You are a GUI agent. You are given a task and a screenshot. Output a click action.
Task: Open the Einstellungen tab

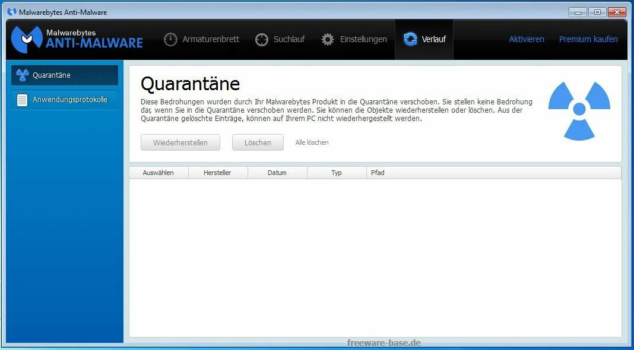(x=354, y=40)
